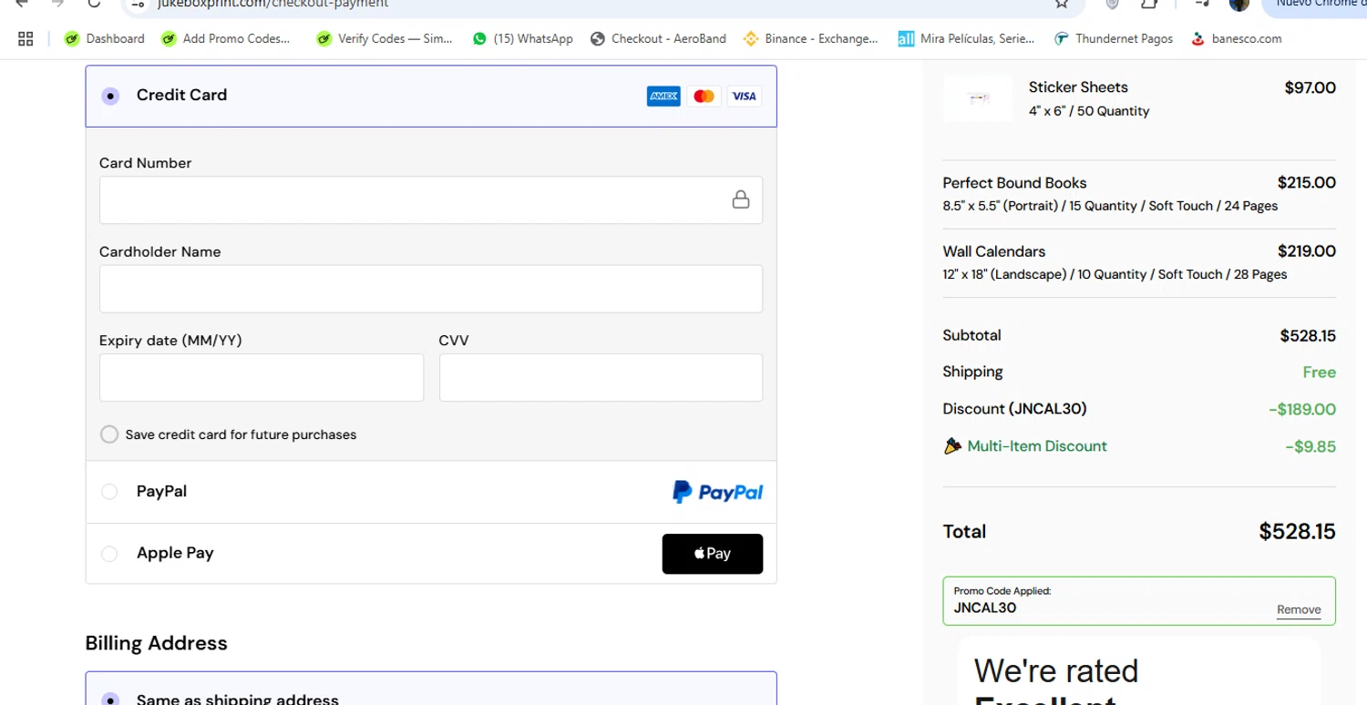Enable Save credit card for future purchases

pos(109,434)
